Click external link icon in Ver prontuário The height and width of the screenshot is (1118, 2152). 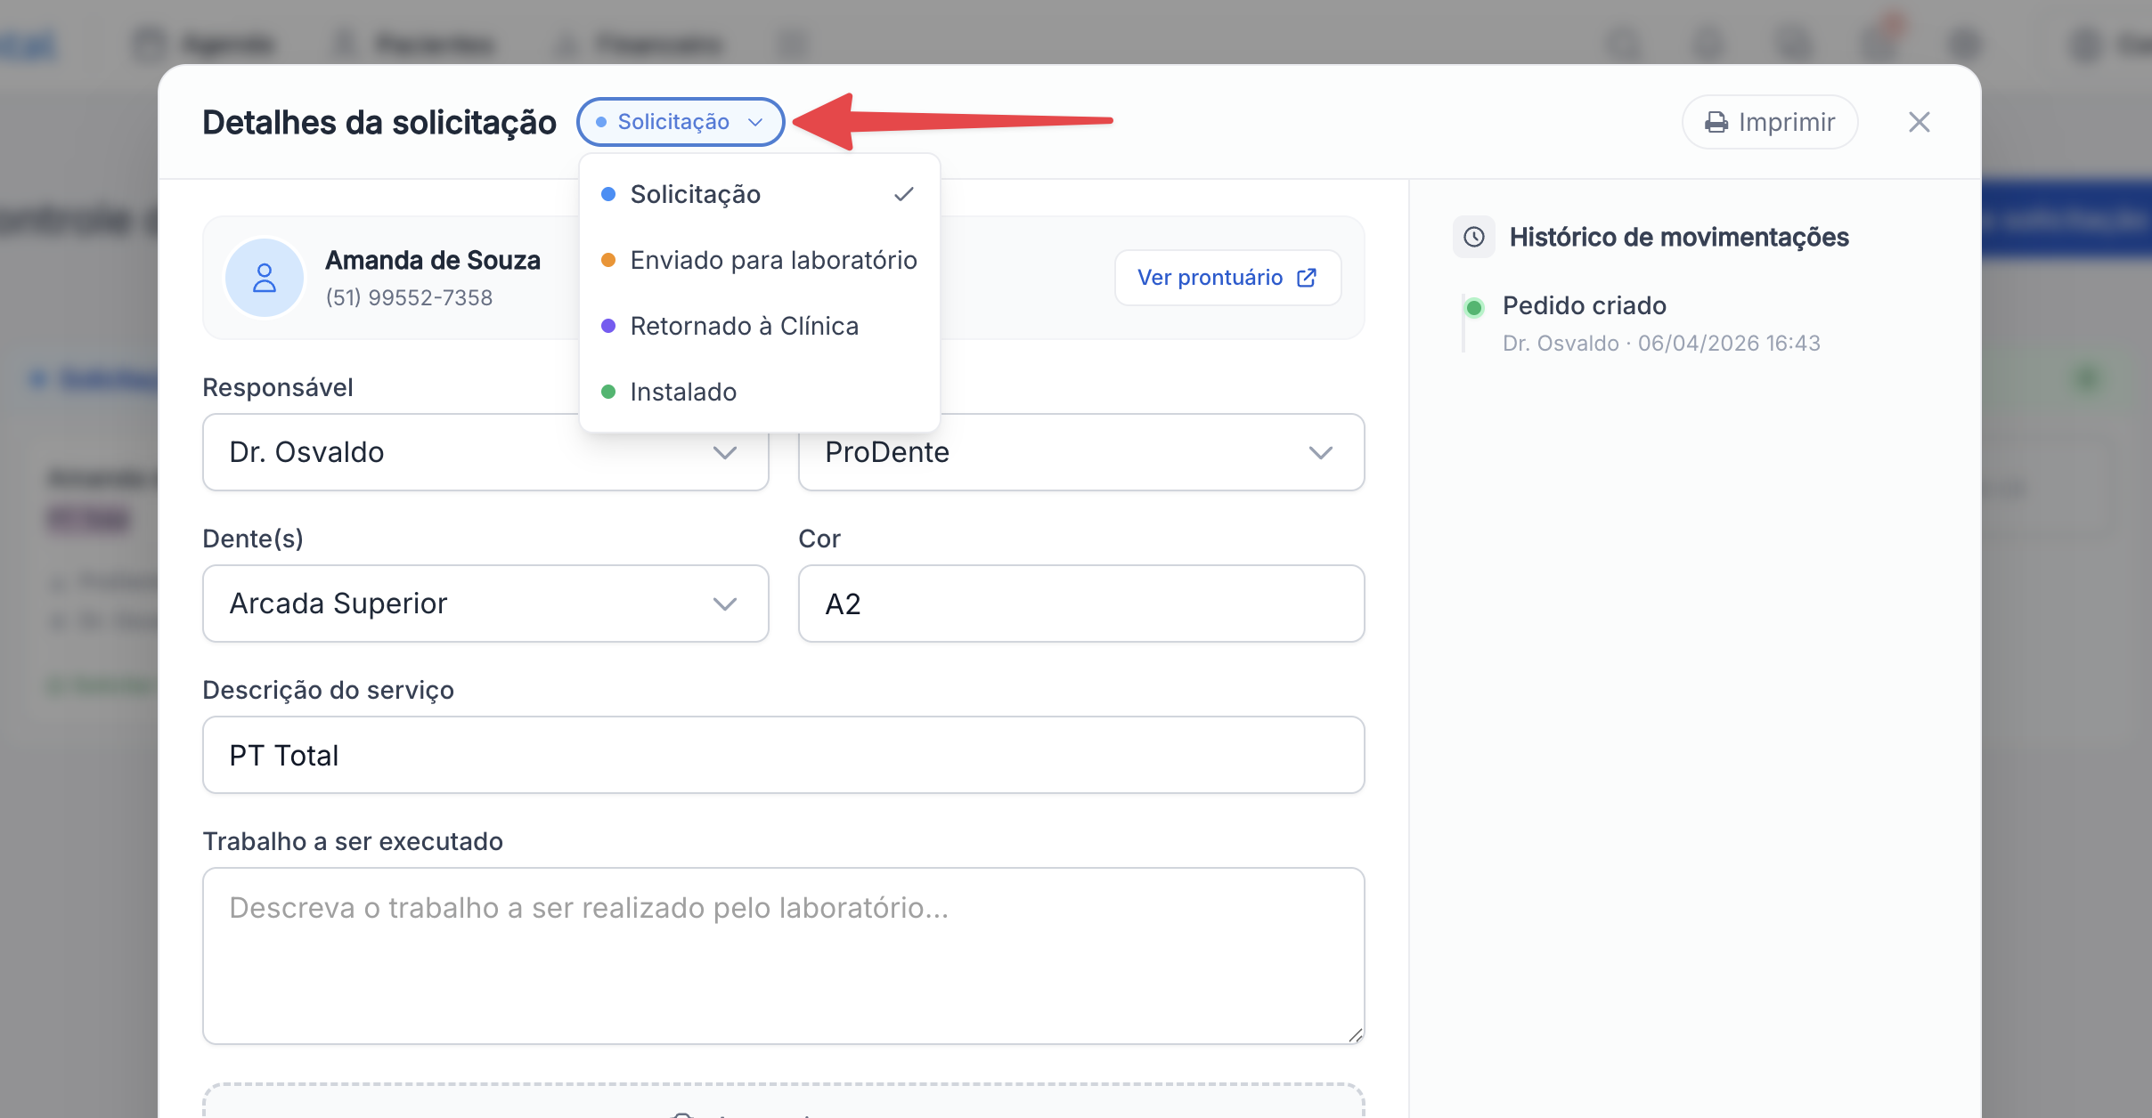pos(1307,278)
